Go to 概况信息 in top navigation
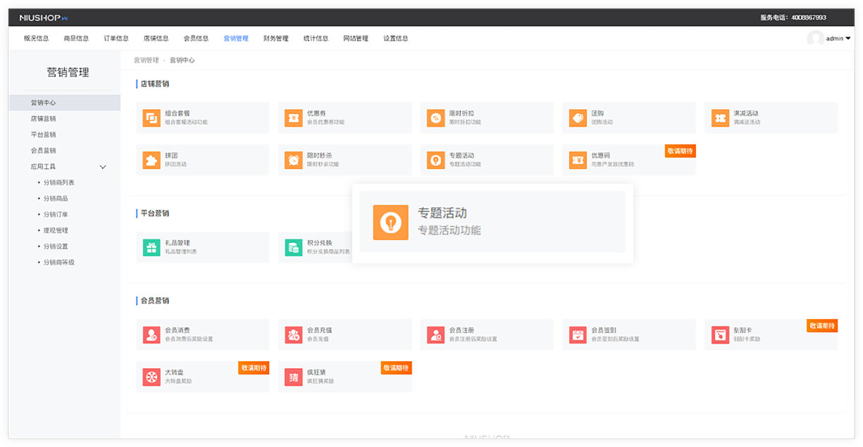 pos(37,39)
